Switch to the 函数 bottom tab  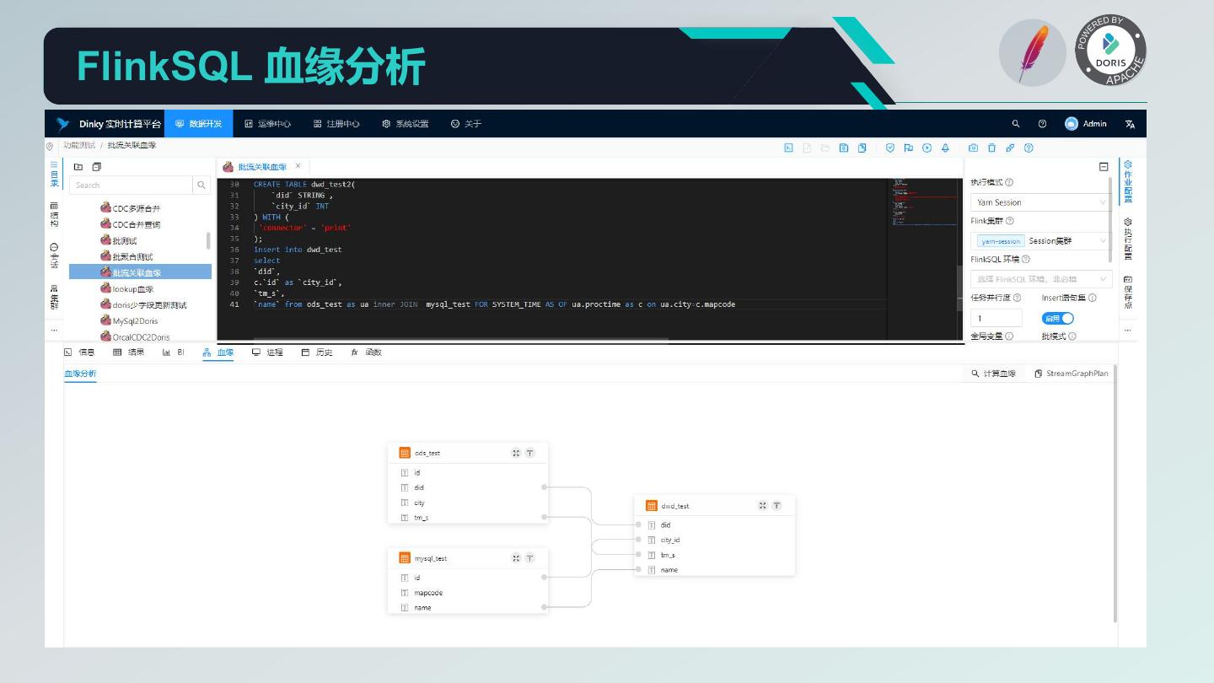click(x=367, y=352)
